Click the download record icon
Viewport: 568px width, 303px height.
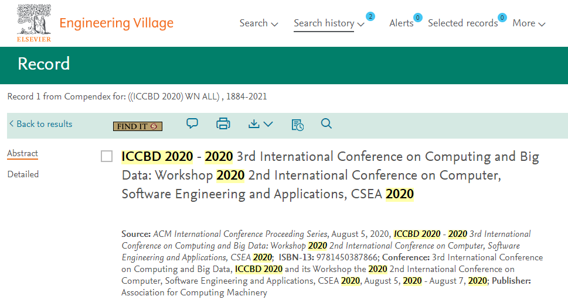pyautogui.click(x=254, y=123)
